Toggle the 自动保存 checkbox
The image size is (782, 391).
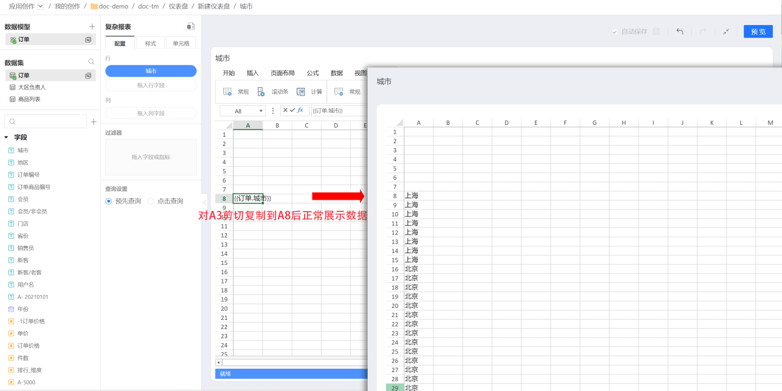[615, 32]
